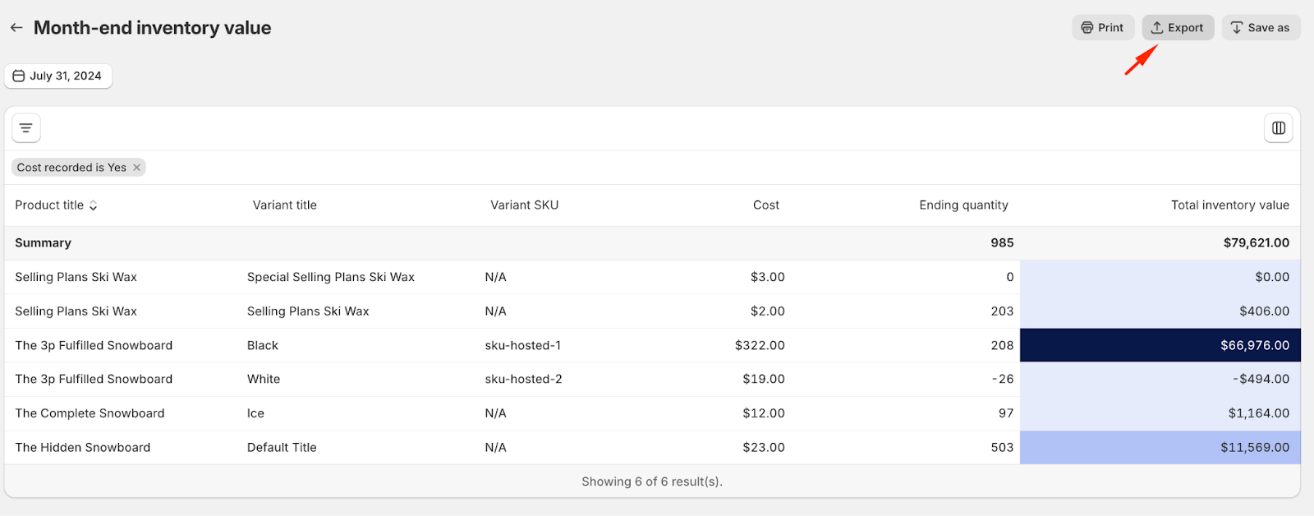This screenshot has width=1314, height=516.
Task: Click the back arrow beside the report title
Action: [16, 28]
